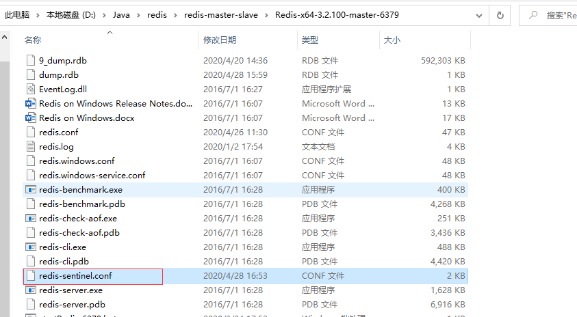Select the file name redis.log
577x317 pixels.
tap(56, 147)
